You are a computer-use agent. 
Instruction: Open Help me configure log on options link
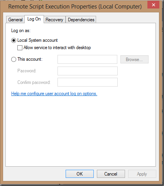click(x=54, y=94)
